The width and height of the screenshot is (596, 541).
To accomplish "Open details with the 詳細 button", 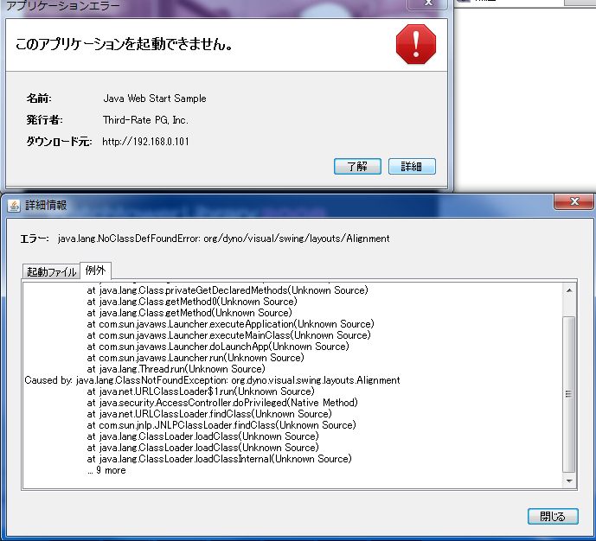I will [412, 166].
